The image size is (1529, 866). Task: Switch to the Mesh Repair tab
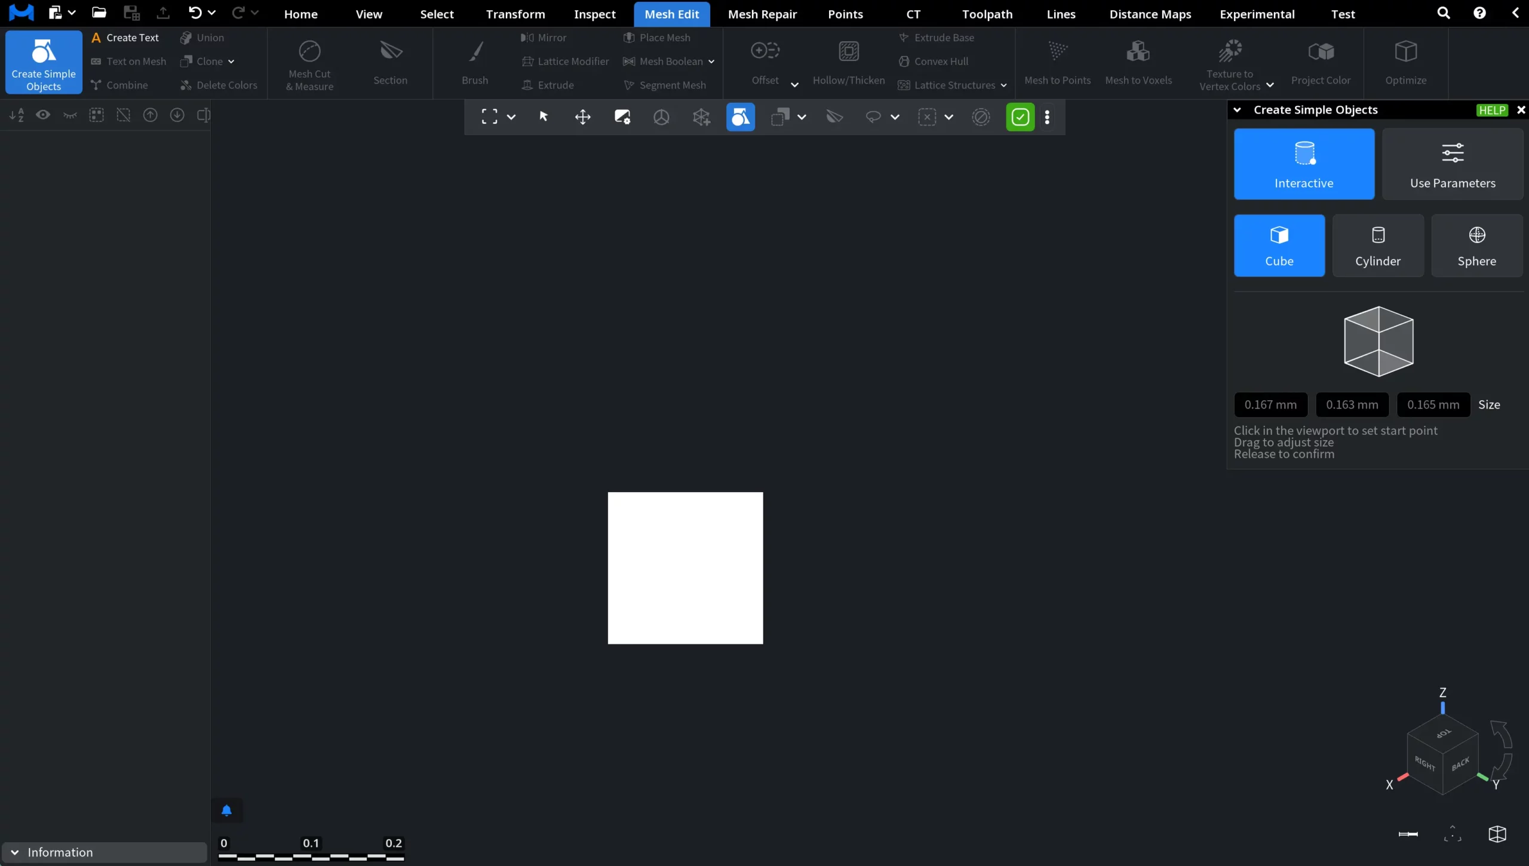point(763,14)
